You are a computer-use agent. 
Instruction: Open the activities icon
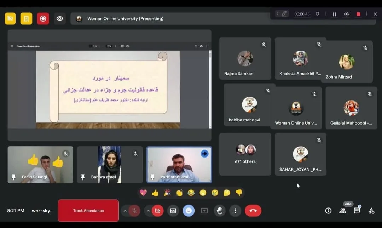pyautogui.click(x=371, y=211)
